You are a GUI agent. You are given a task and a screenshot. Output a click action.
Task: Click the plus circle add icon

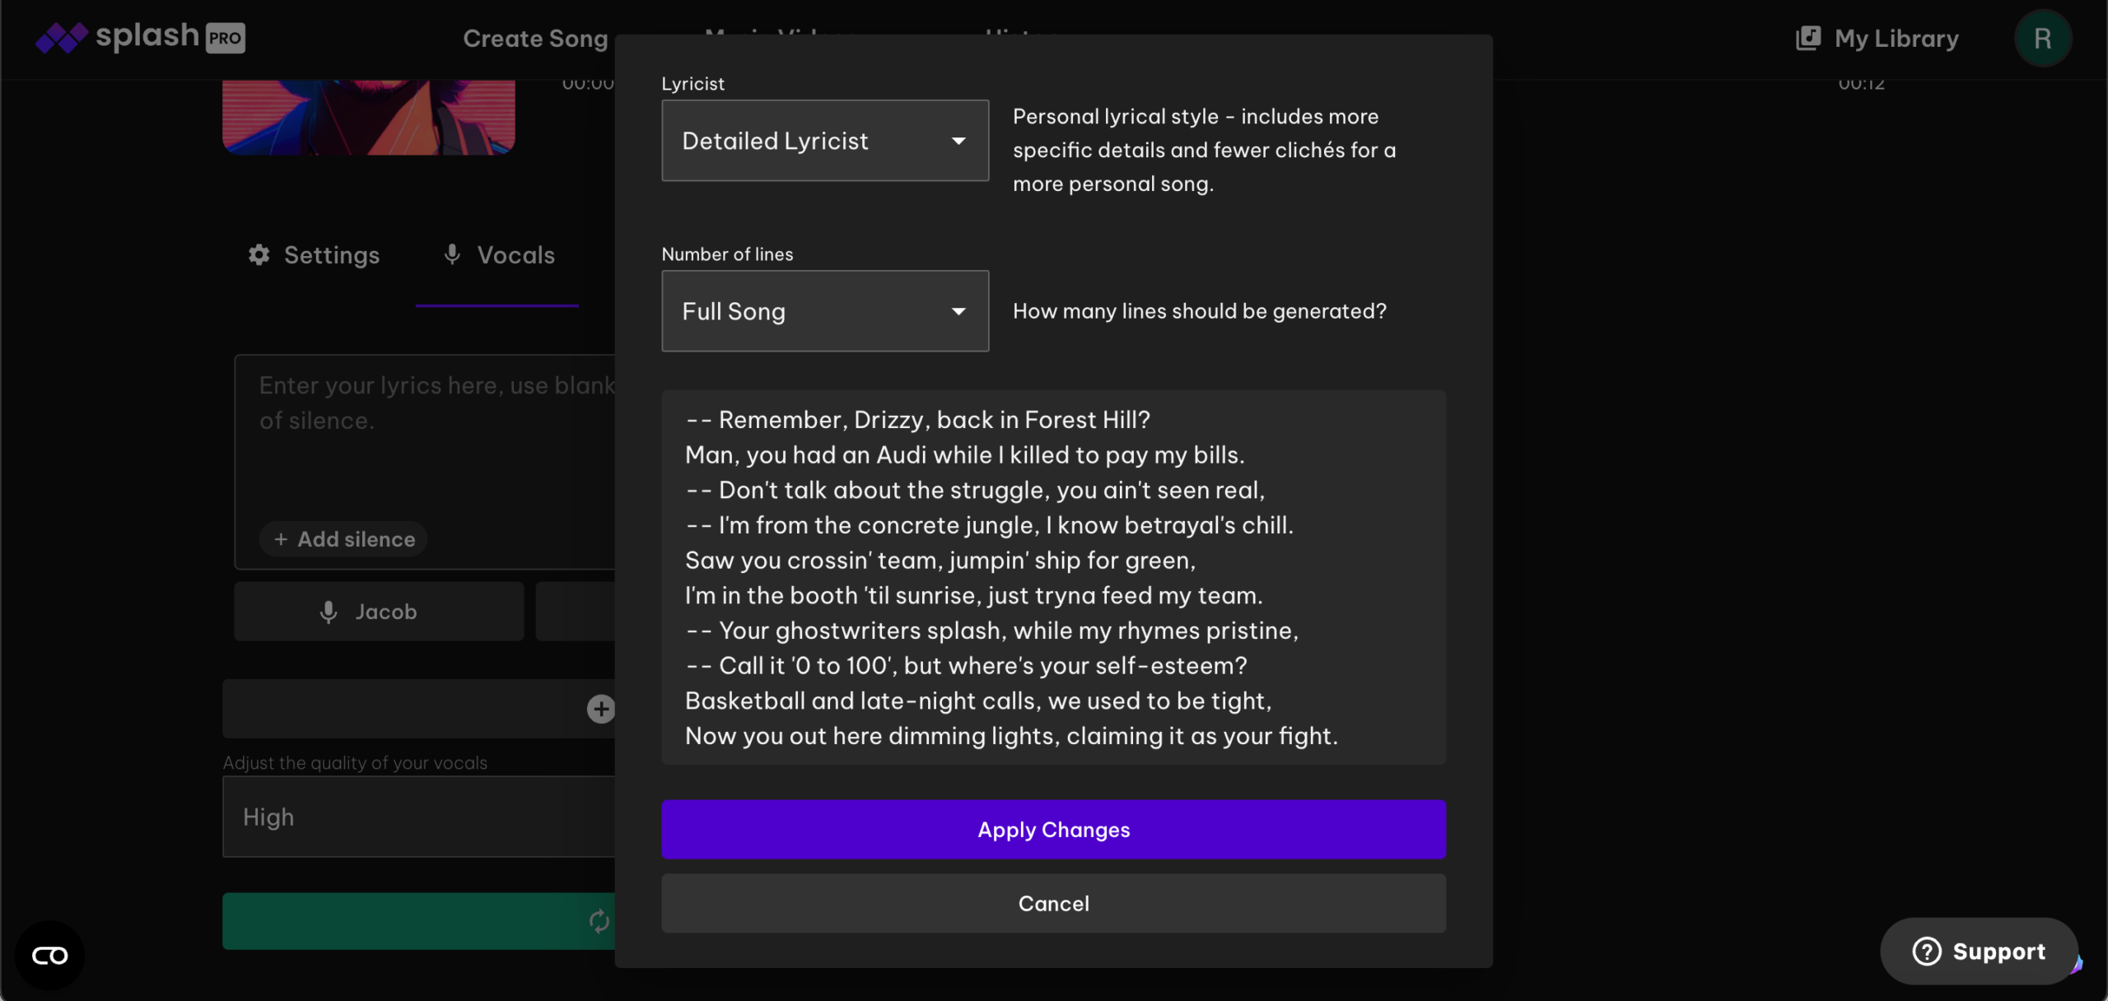(x=600, y=709)
